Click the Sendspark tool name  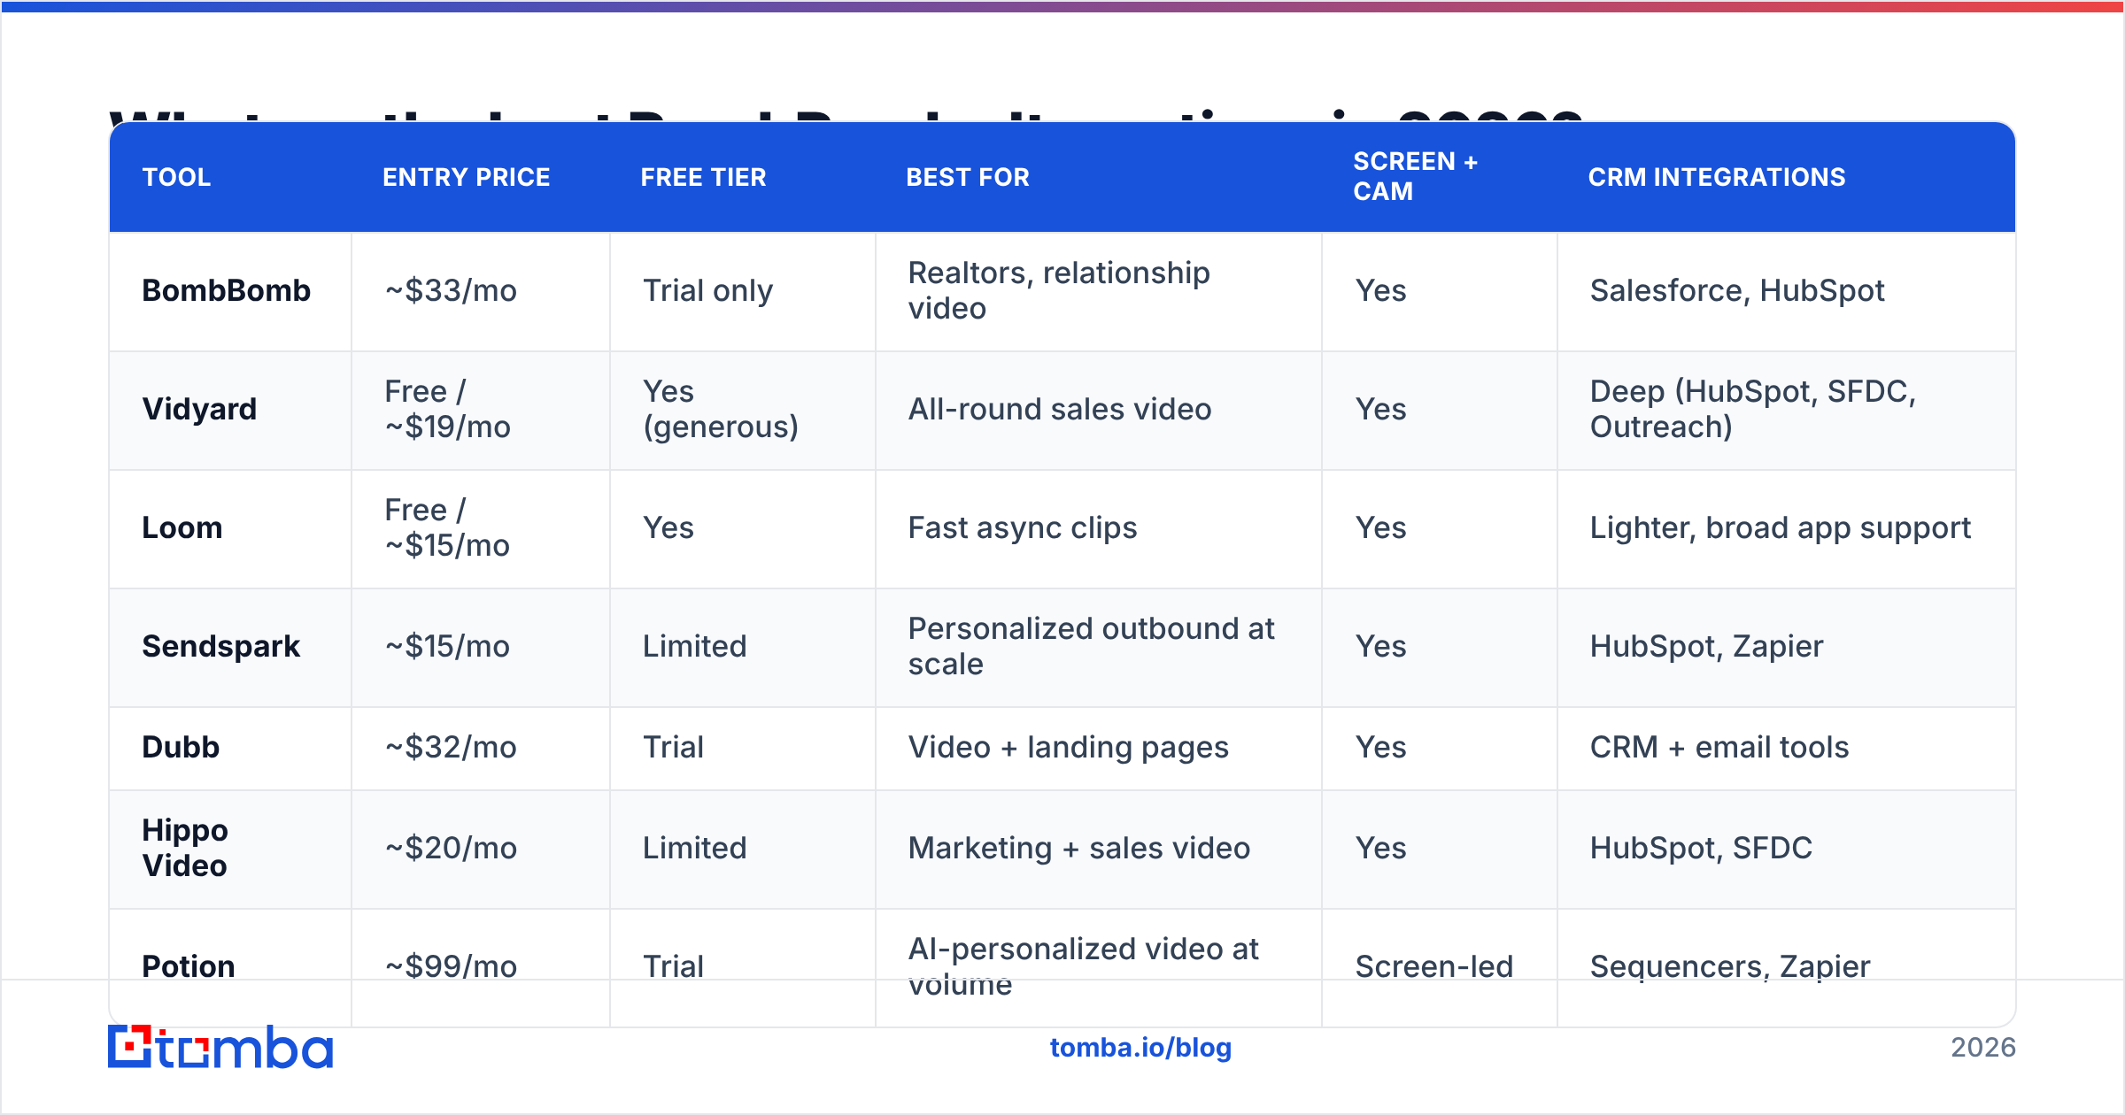(x=221, y=646)
